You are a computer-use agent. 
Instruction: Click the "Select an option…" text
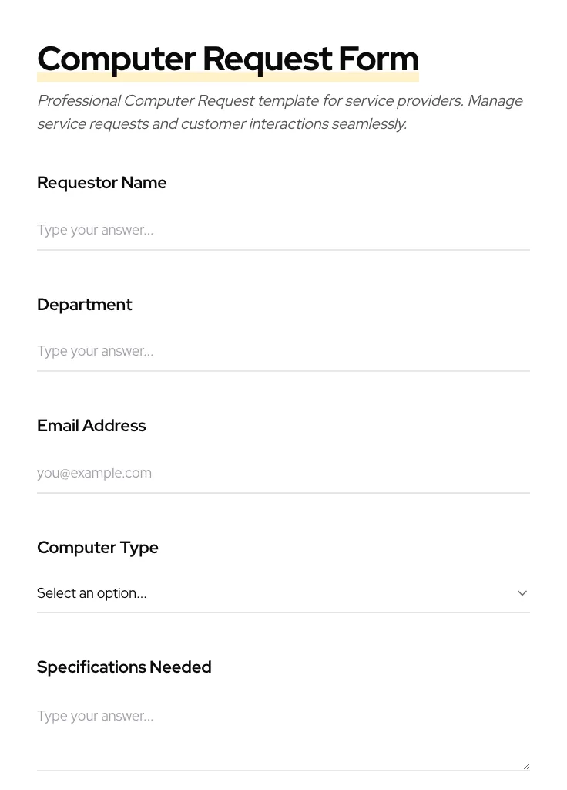tap(92, 593)
